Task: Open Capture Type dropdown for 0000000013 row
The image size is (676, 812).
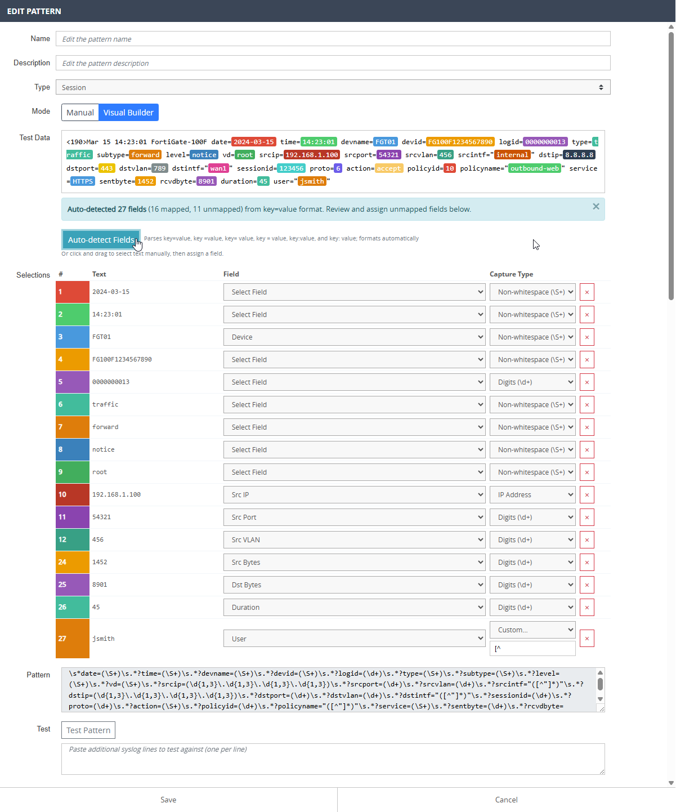Action: (532, 382)
